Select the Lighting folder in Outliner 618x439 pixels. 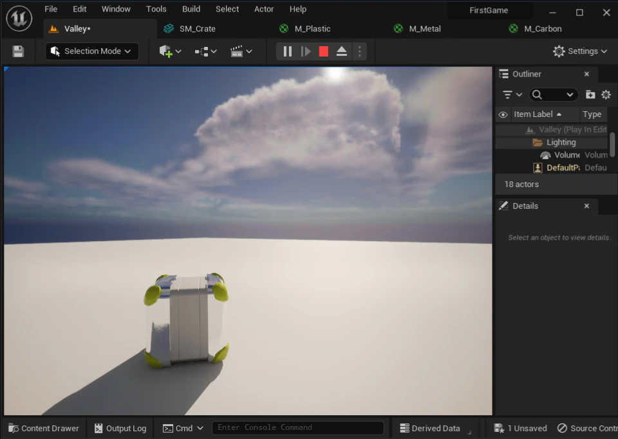tap(552, 143)
